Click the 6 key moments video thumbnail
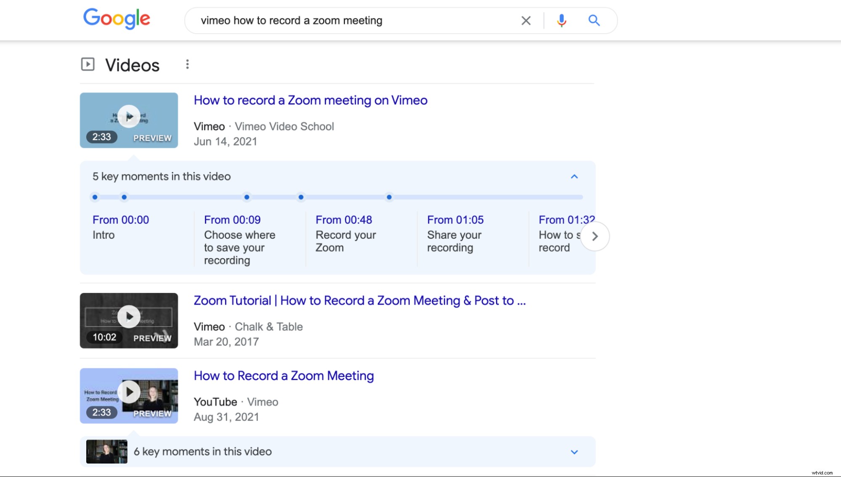The image size is (841, 477). [x=106, y=451]
